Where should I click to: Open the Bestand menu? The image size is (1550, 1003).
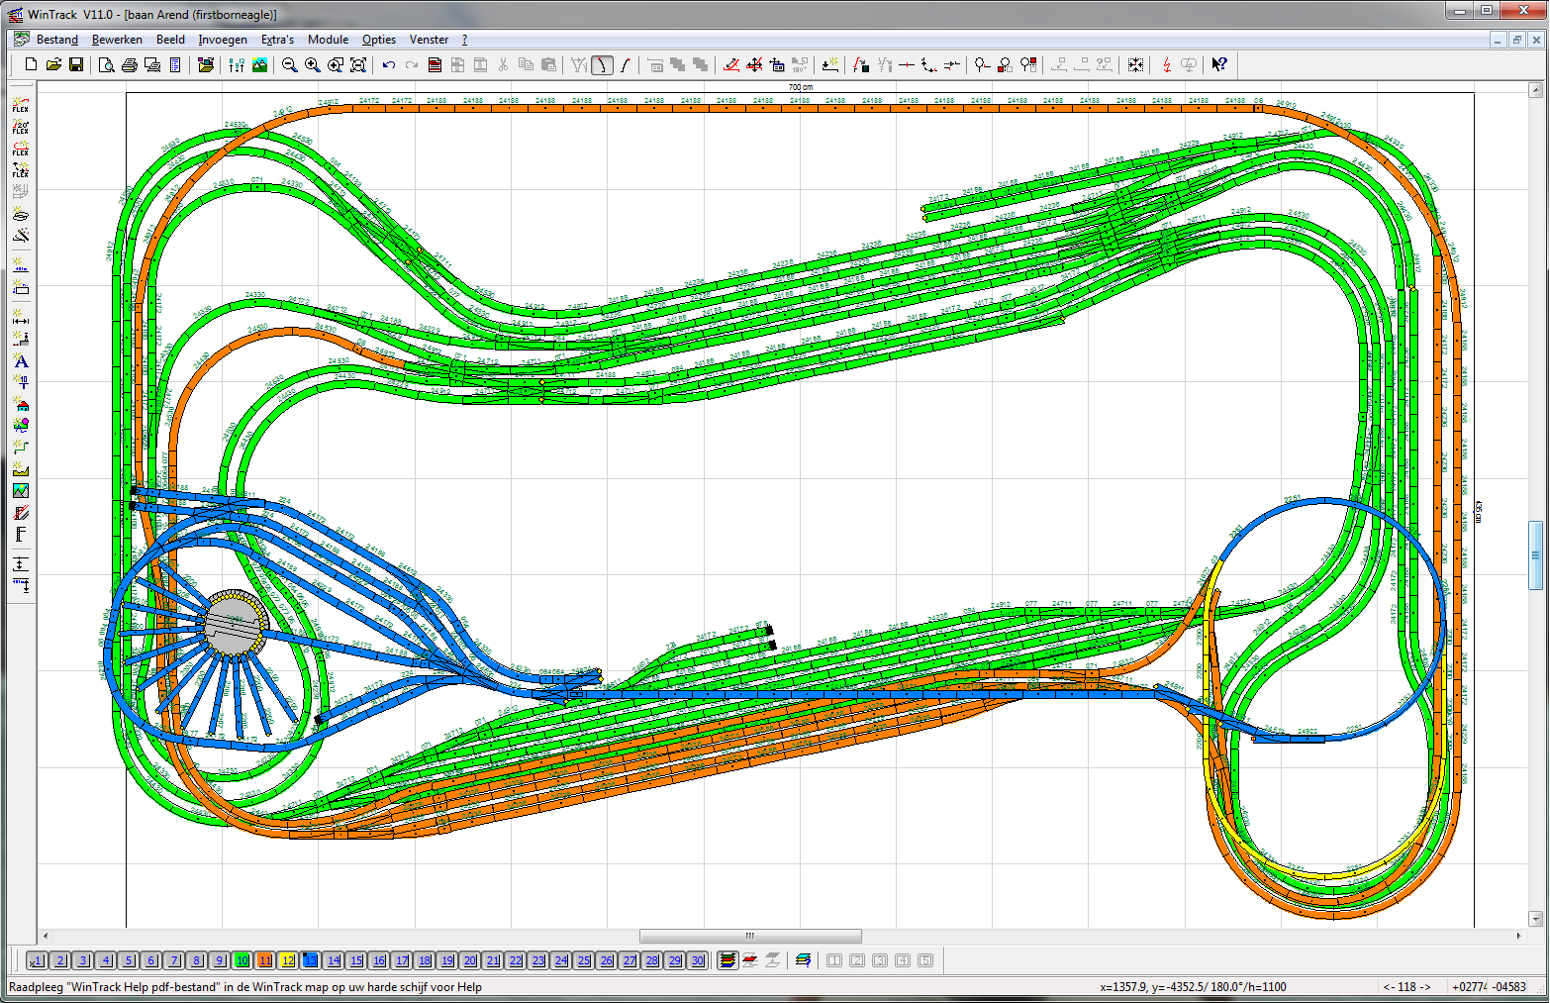click(57, 40)
